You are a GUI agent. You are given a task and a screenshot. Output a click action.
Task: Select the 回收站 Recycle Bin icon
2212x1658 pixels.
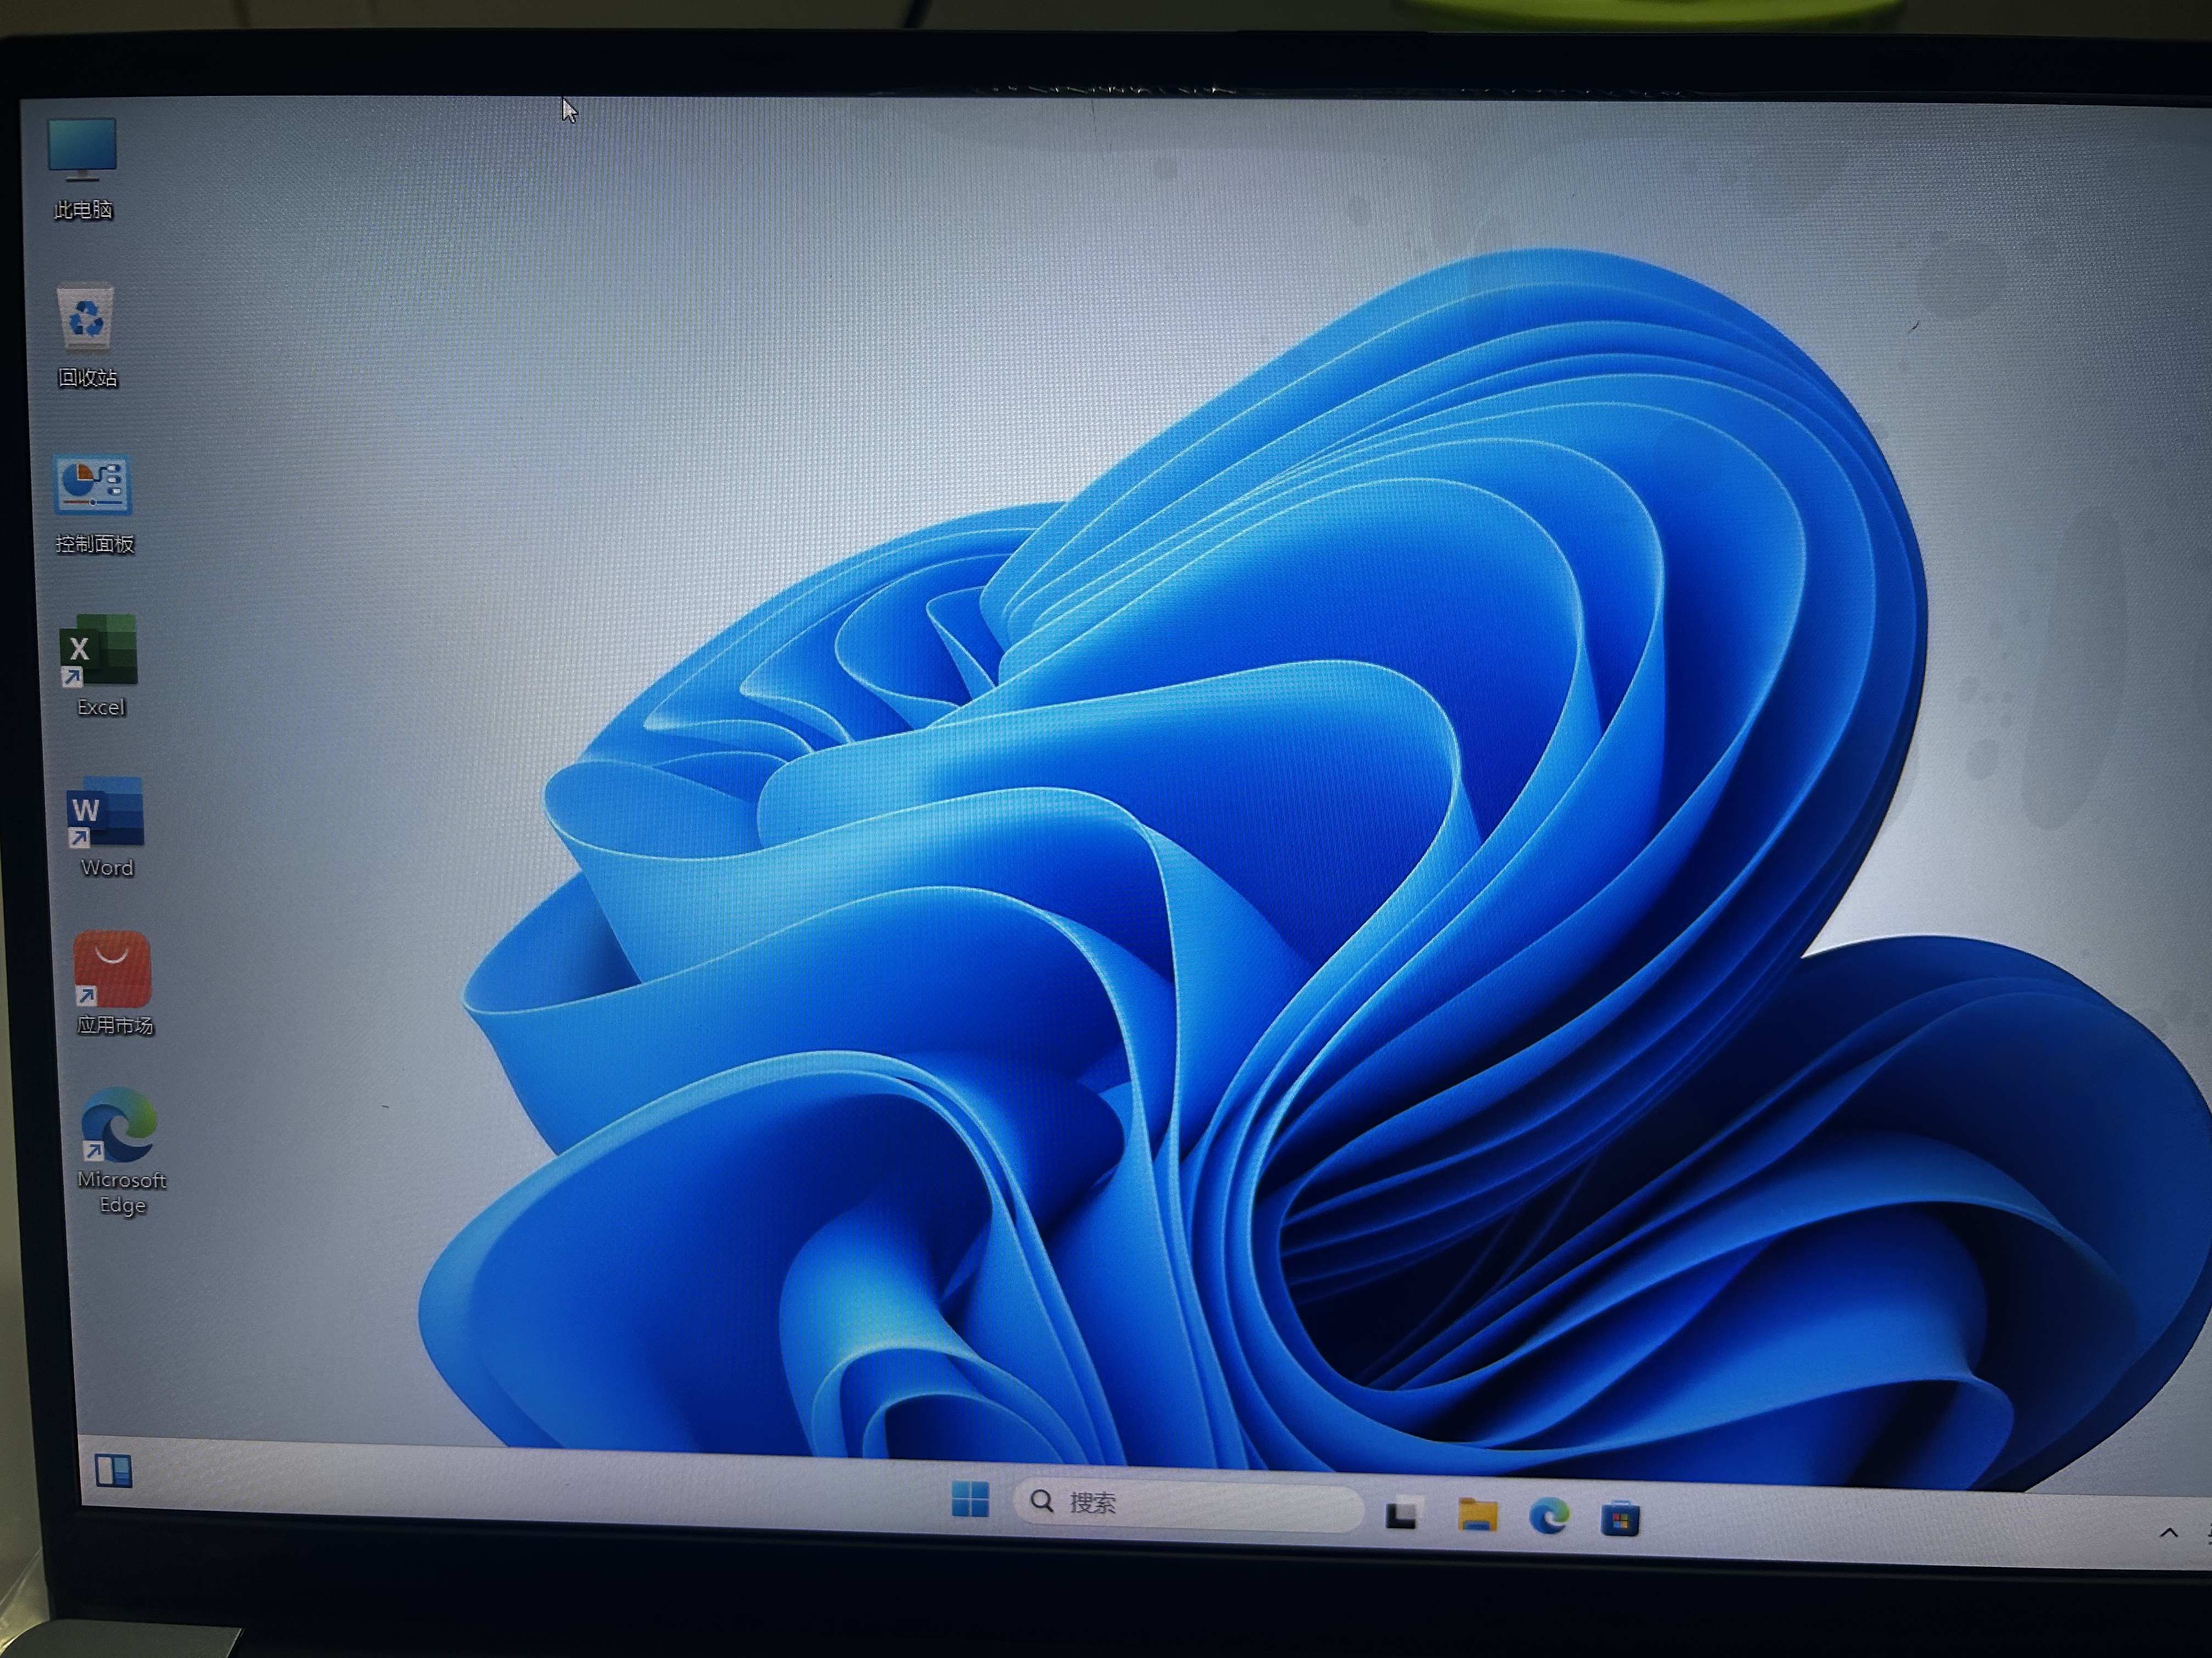pos(86,317)
